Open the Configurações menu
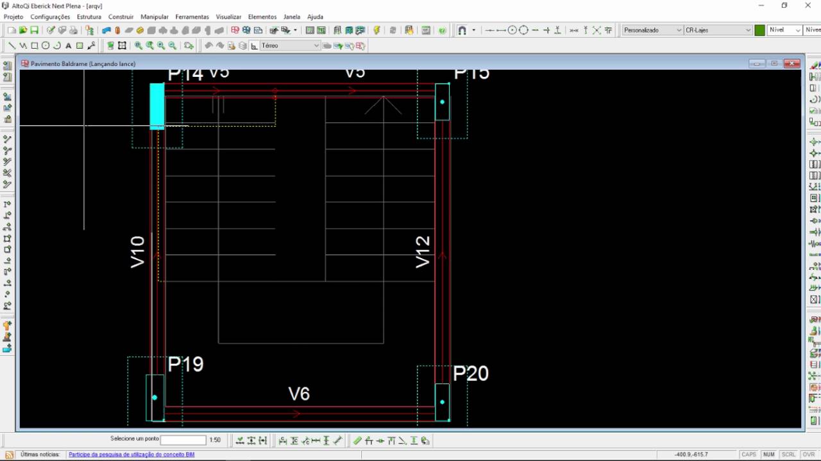 pyautogui.click(x=50, y=17)
